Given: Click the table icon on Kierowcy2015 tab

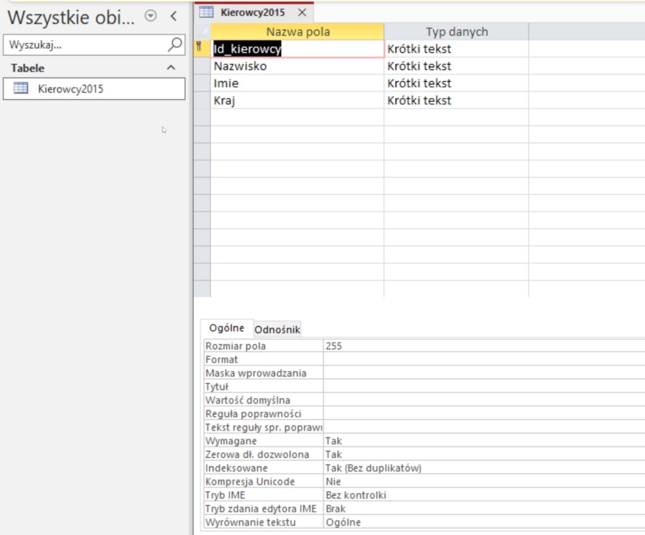Looking at the screenshot, I should pyautogui.click(x=206, y=12).
